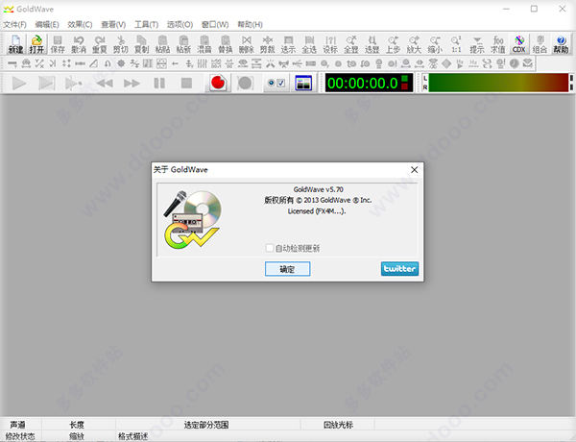Click the 提示 (Cue points) icon
Screen dimensions: 576x442
pyautogui.click(x=477, y=44)
